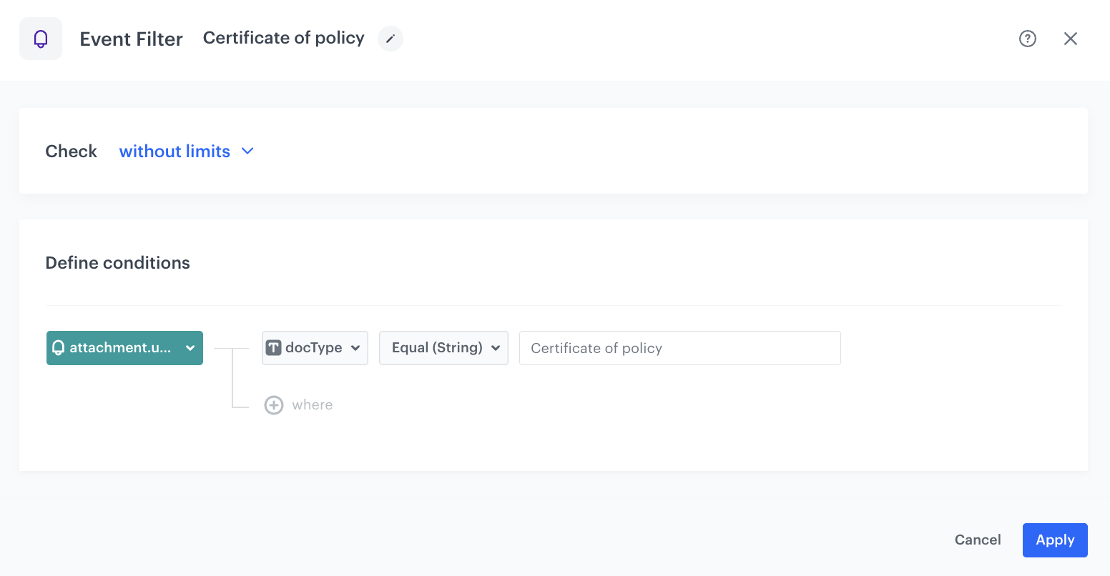Open the docType parameter dropdown

(x=315, y=348)
